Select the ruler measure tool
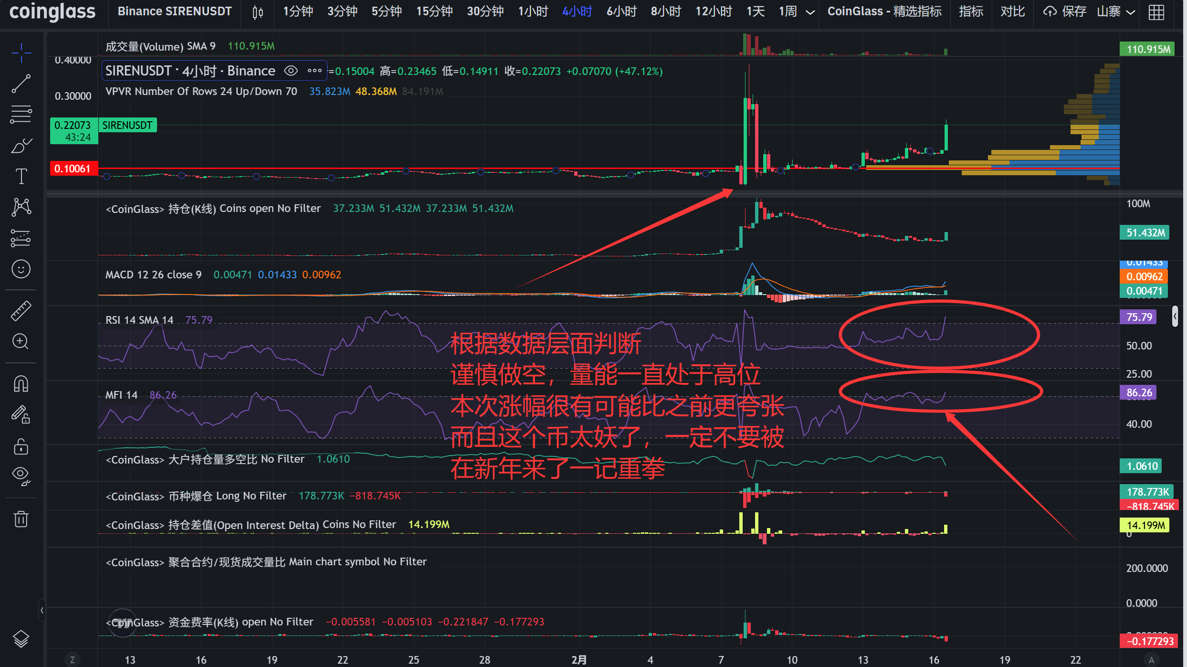The height and width of the screenshot is (667, 1187). pos(21,311)
